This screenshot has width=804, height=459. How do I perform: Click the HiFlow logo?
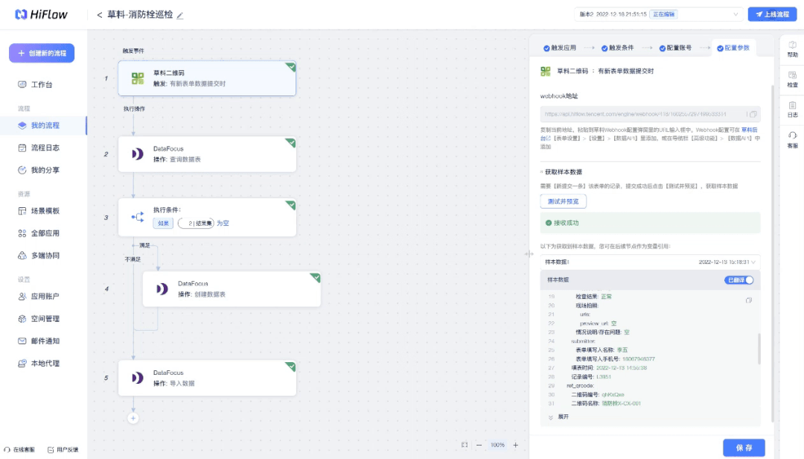(x=41, y=14)
